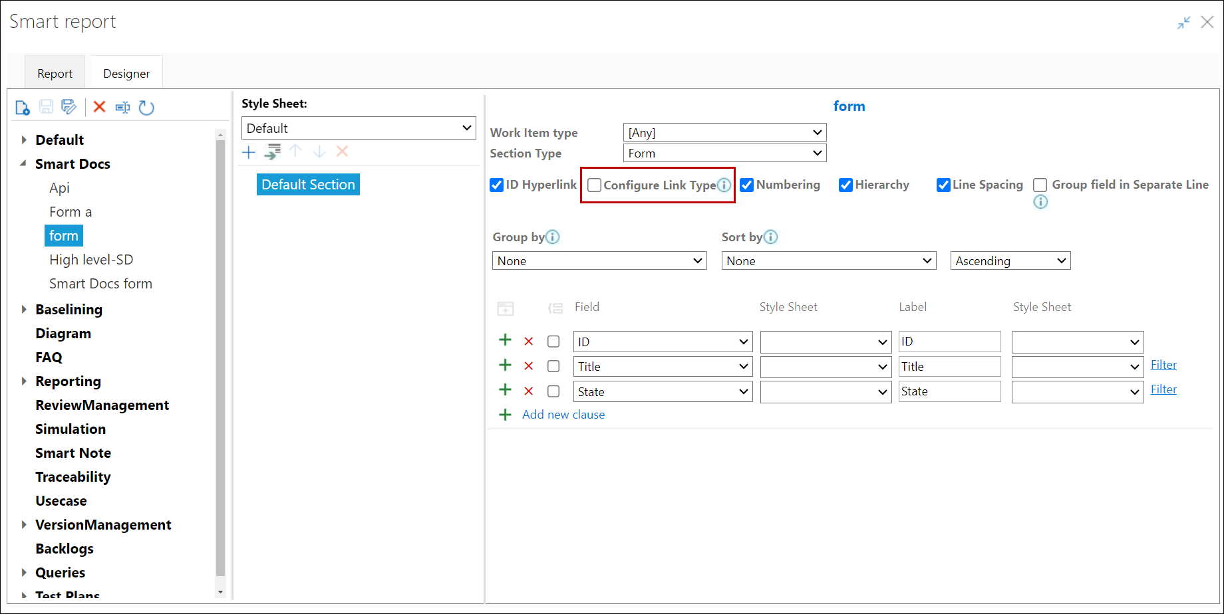The height and width of the screenshot is (614, 1224).
Task: Click the Filter link in State row
Action: pos(1163,389)
